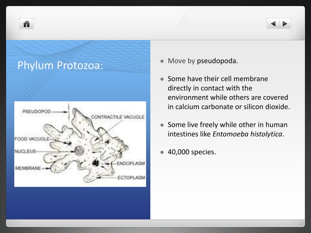Image resolution: width=311 pixels, height=233 pixels.
Task: Click the 'FOOD VACUOLE' diagram label
Action: (x=32, y=139)
